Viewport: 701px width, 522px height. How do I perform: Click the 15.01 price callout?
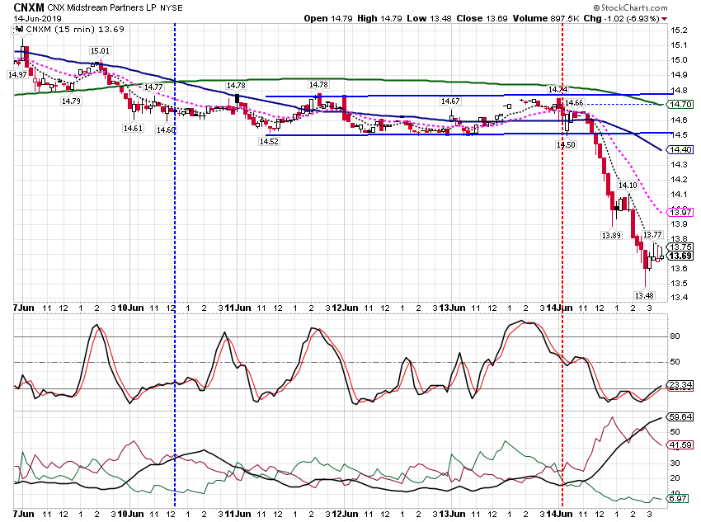click(100, 51)
